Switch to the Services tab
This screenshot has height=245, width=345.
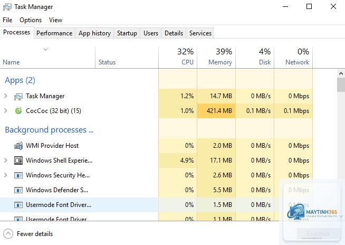click(200, 33)
